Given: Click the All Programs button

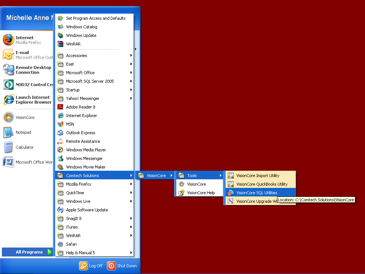Looking at the screenshot, I should [28, 252].
